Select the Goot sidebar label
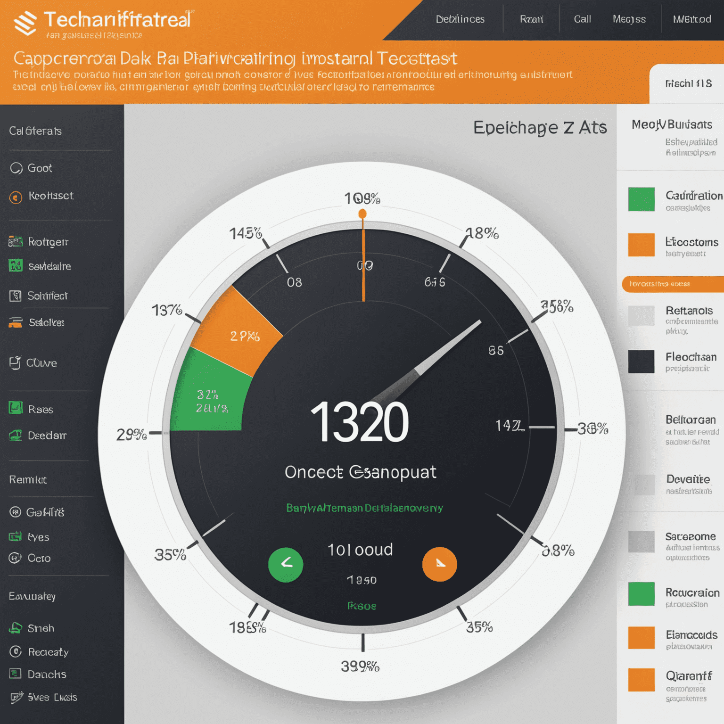The height and width of the screenshot is (724, 724). click(40, 168)
